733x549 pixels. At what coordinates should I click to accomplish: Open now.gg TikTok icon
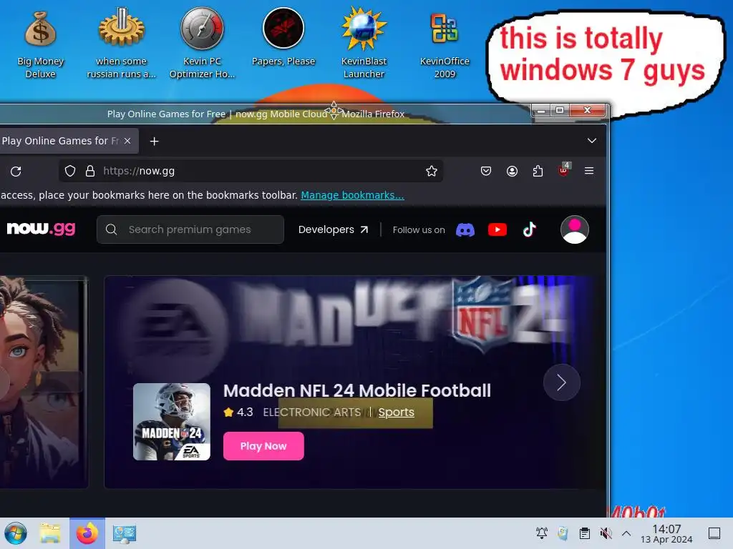pos(529,229)
